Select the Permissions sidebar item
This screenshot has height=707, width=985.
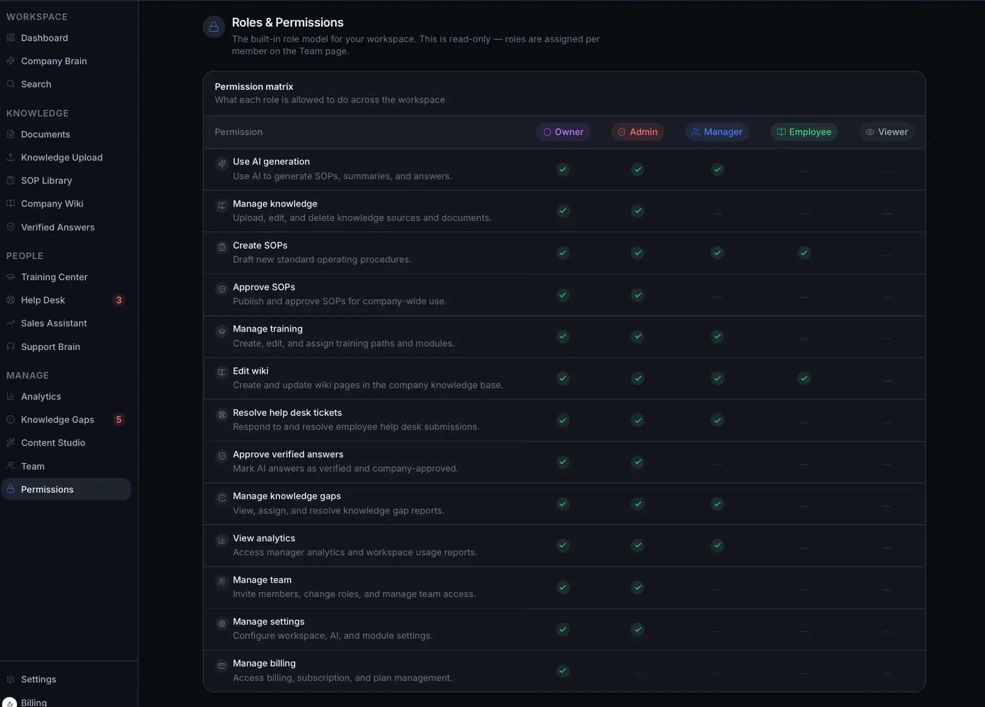66,489
